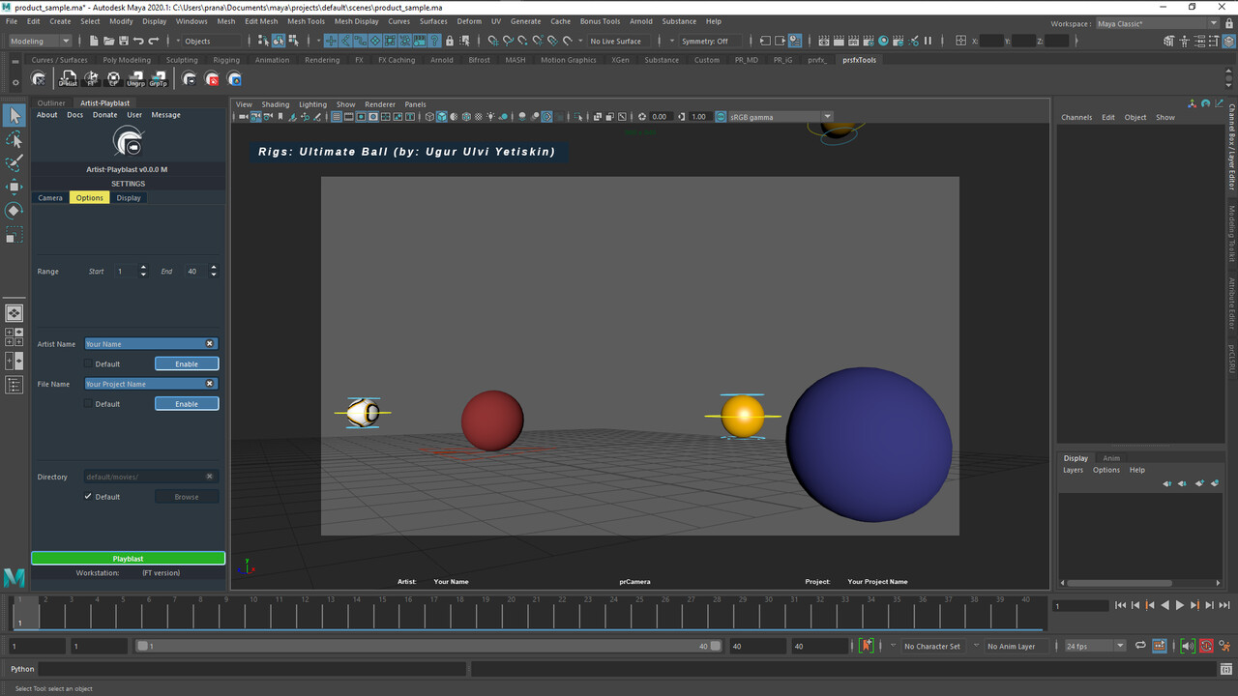The image size is (1238, 696).
Task: Activate the Select tool in the toolbox
Action: coord(14,116)
